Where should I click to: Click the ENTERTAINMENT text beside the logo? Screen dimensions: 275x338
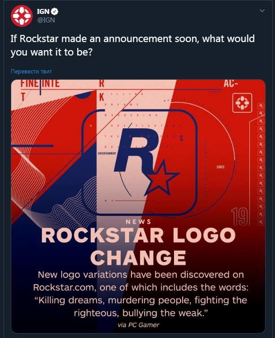[x=107, y=154]
